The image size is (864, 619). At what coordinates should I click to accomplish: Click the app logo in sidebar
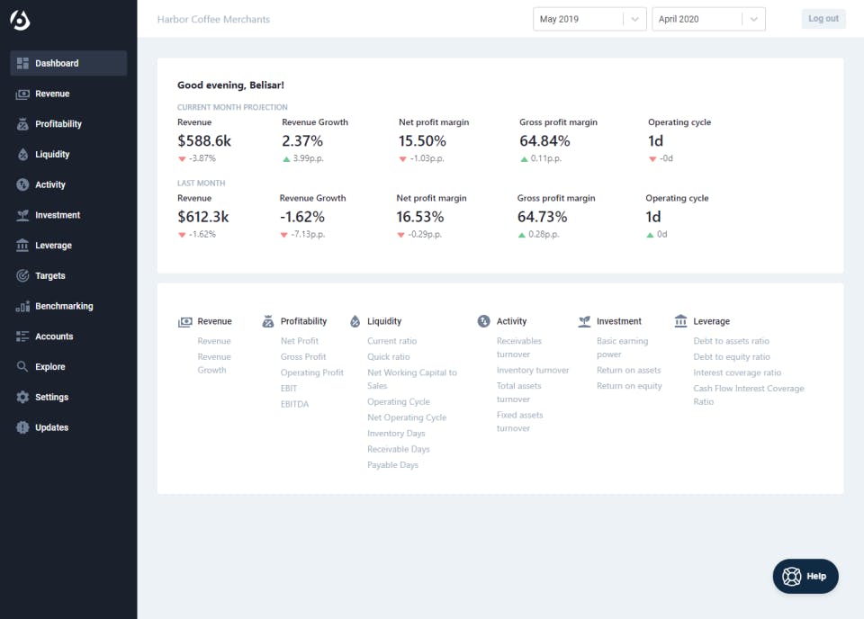[20, 20]
